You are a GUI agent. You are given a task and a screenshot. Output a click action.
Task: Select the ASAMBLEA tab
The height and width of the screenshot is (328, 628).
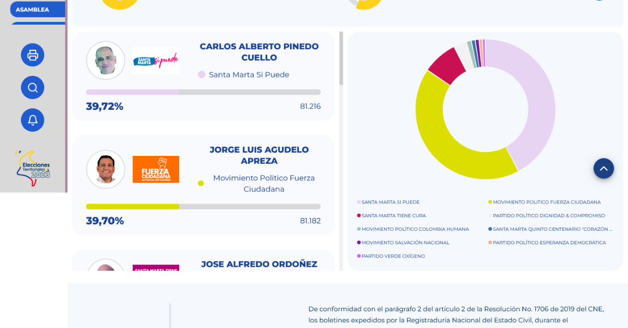(32, 9)
